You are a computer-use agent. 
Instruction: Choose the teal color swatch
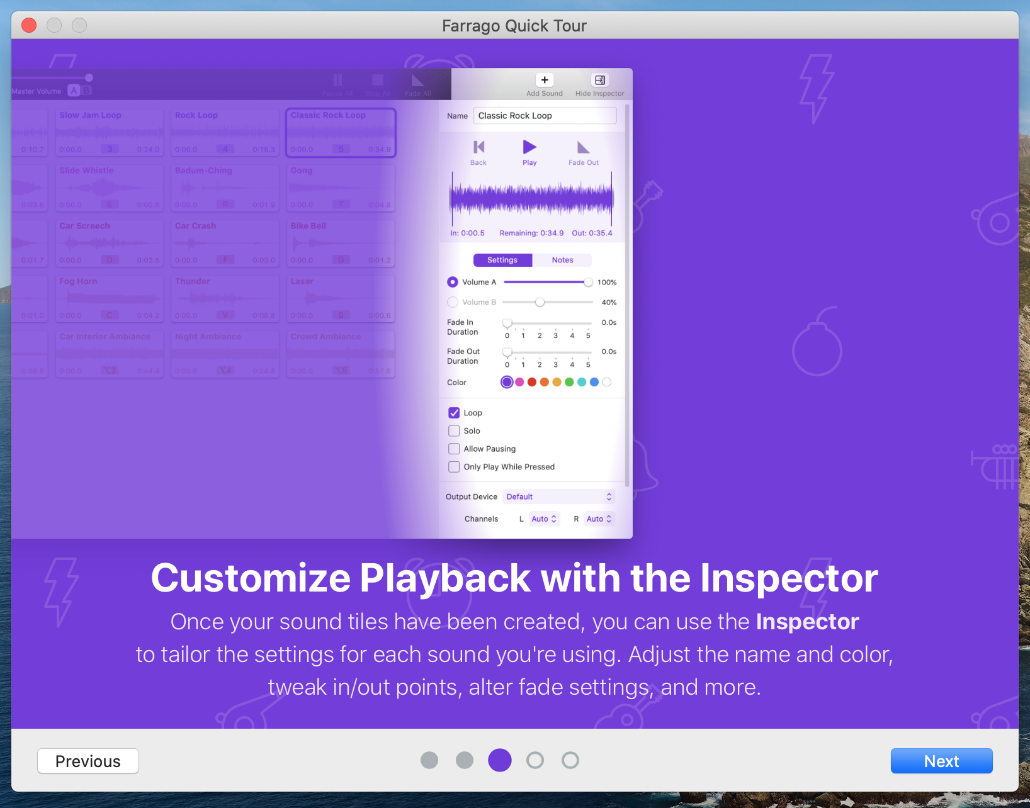click(582, 382)
